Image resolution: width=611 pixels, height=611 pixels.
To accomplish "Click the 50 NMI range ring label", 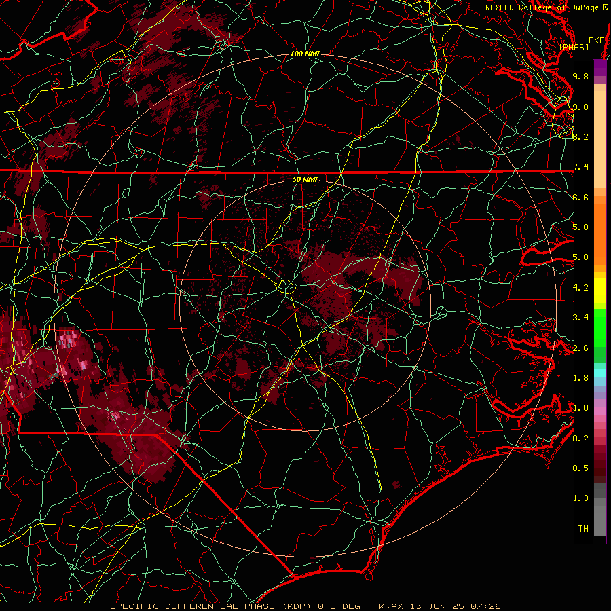I will click(x=305, y=179).
